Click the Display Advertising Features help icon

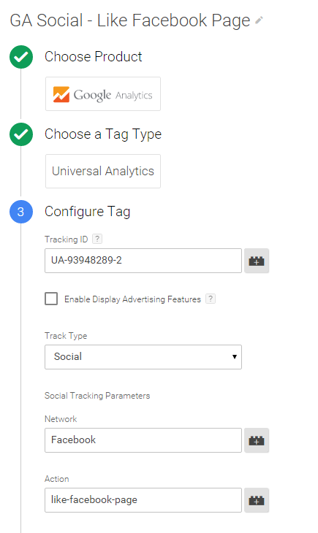[211, 299]
